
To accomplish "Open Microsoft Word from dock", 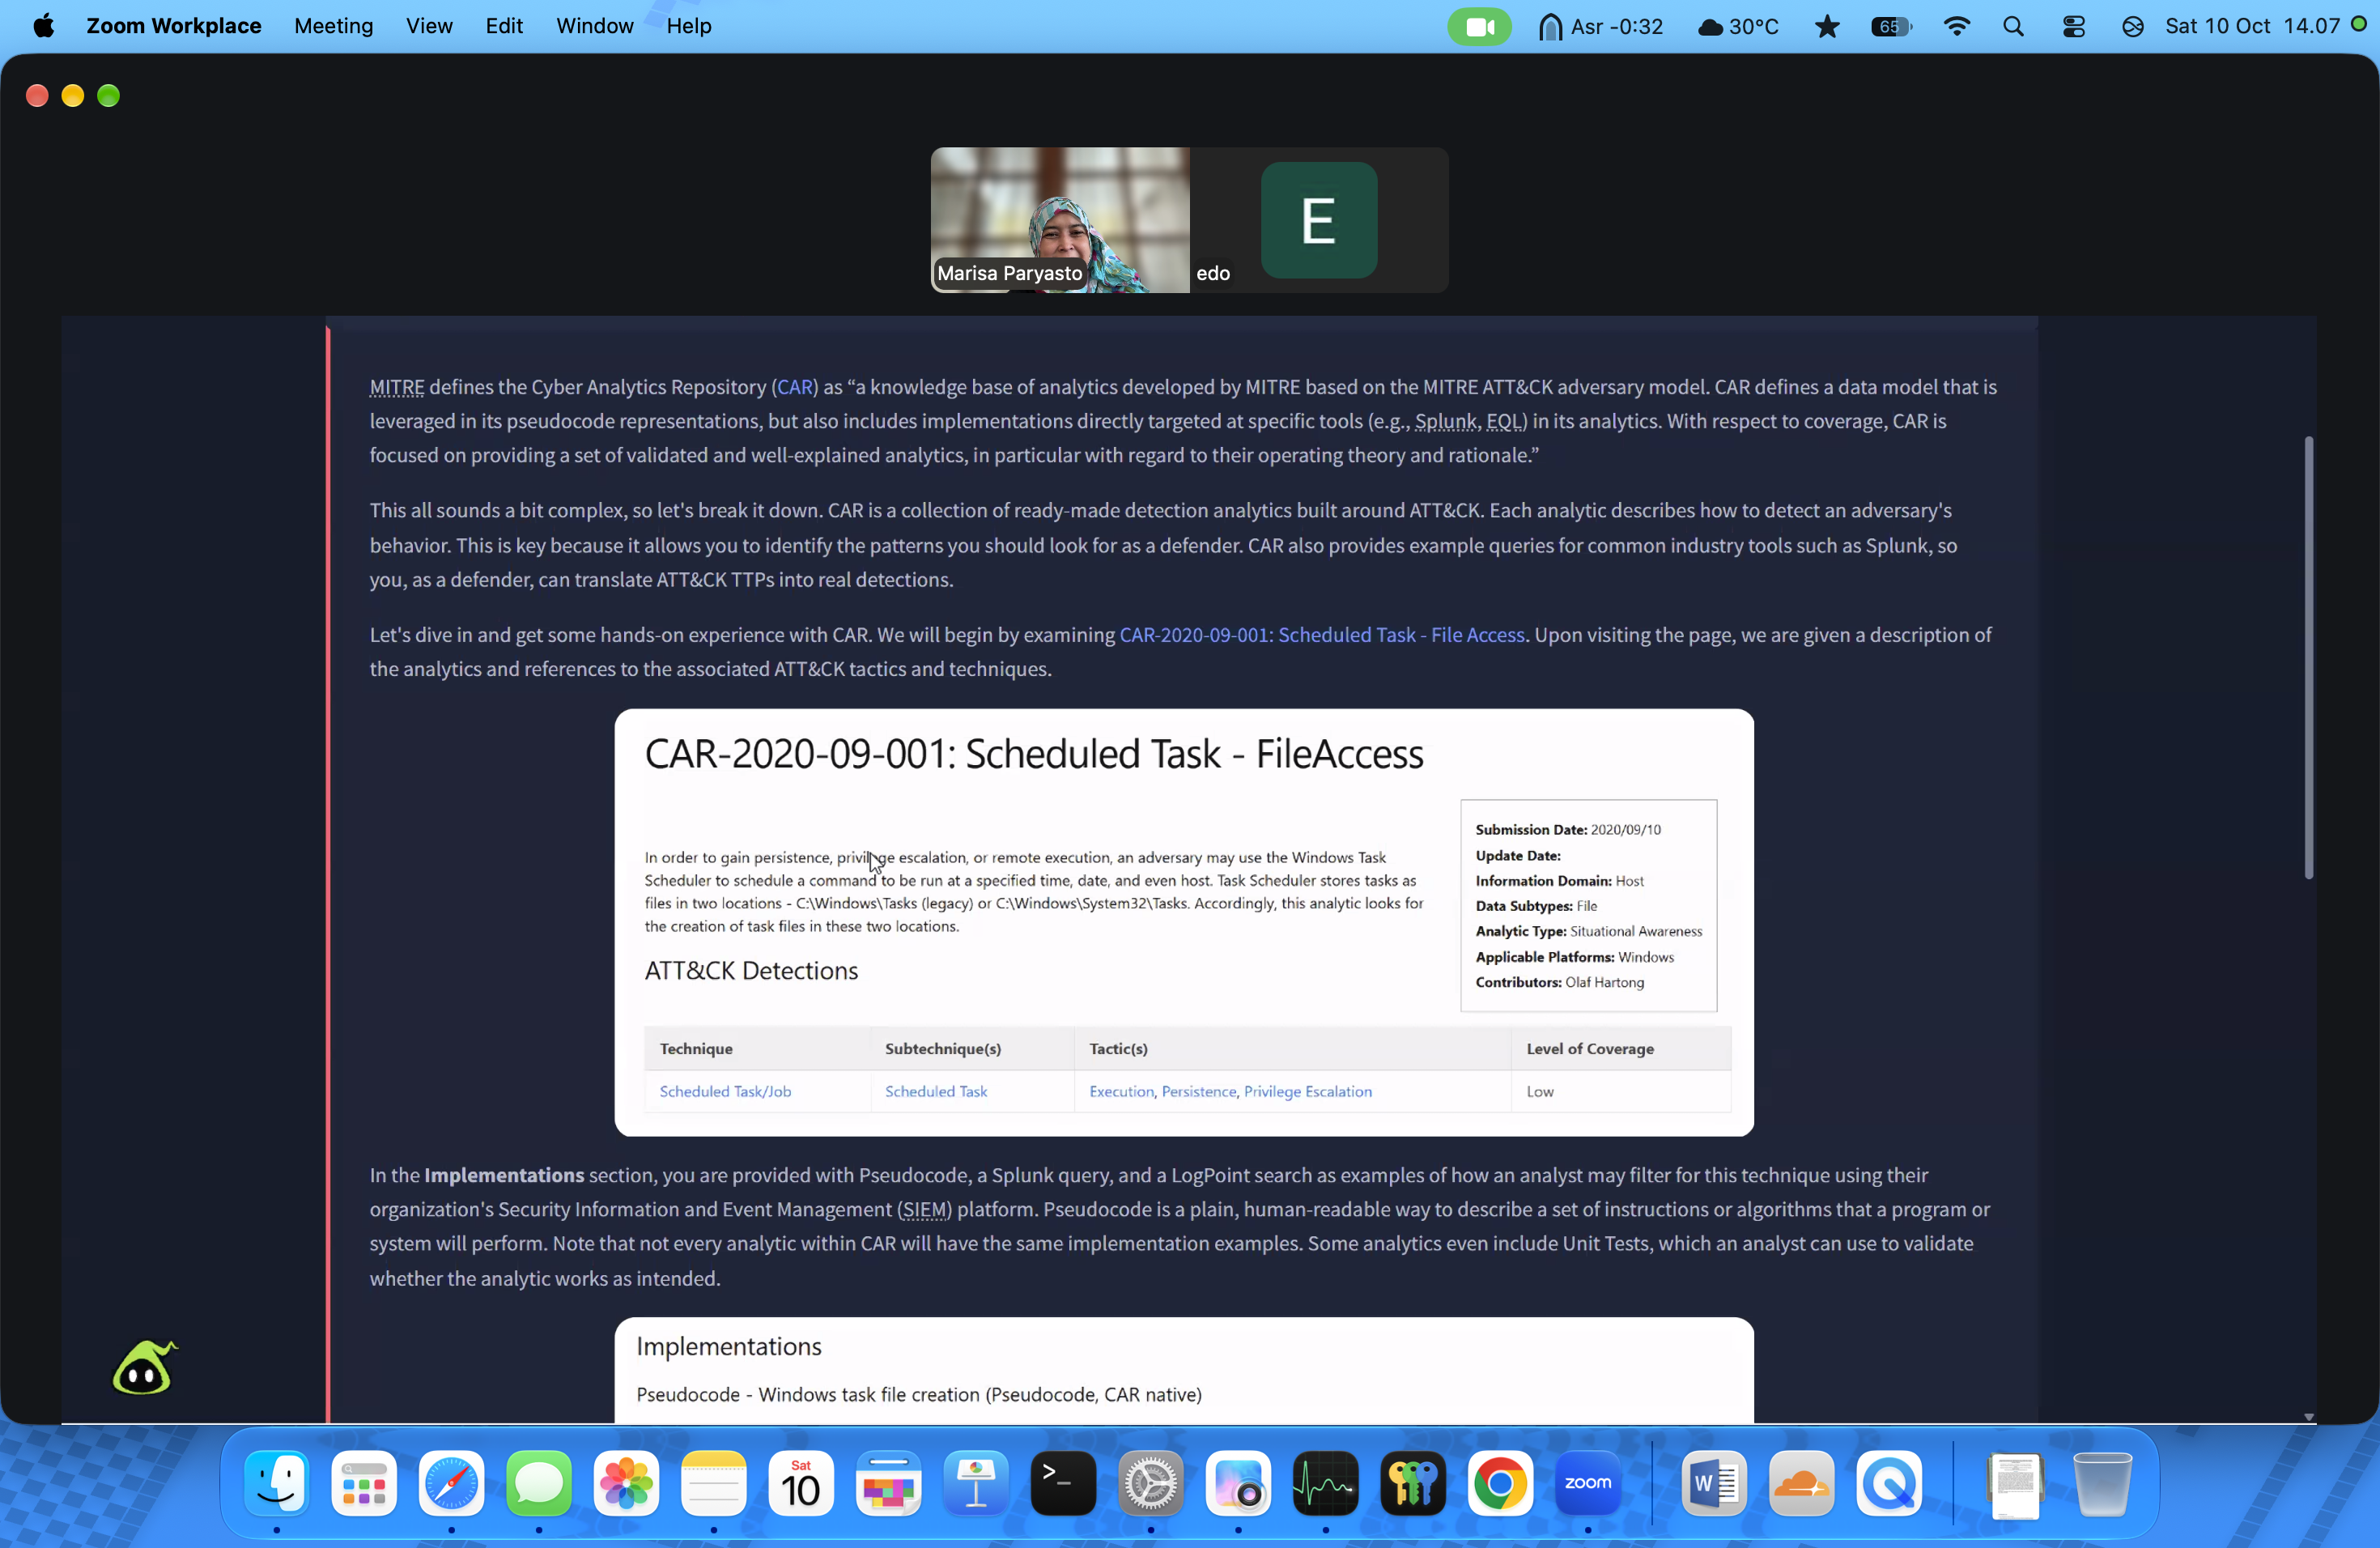I will click(1714, 1482).
